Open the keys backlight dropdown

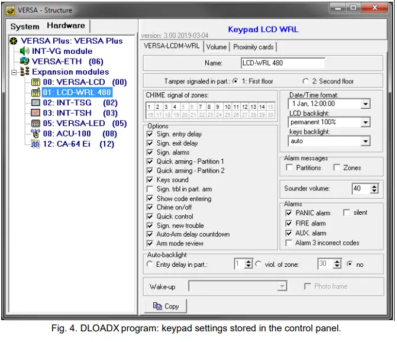tap(366, 141)
